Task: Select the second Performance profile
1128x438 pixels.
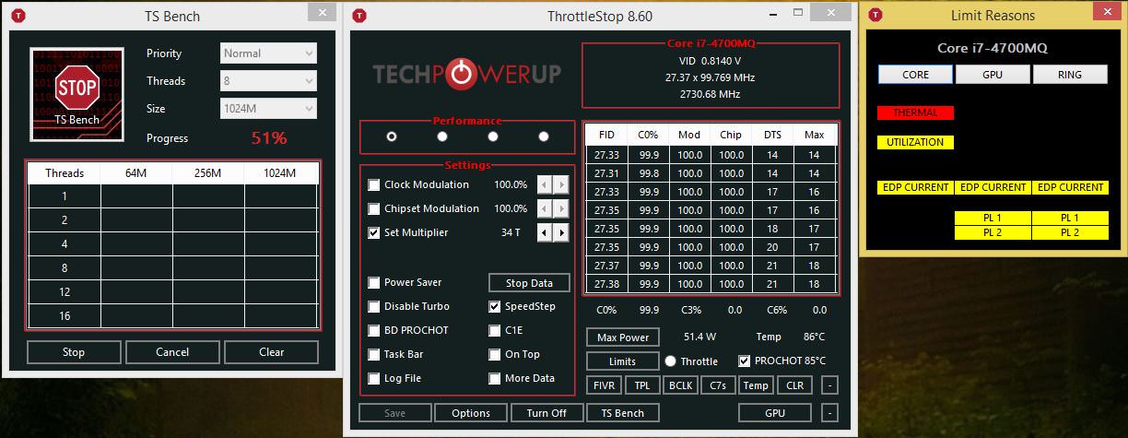Action: pos(442,136)
